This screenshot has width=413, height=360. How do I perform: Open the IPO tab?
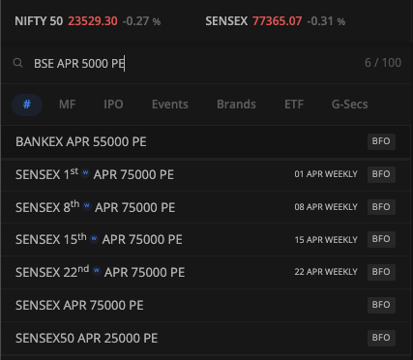(x=113, y=105)
